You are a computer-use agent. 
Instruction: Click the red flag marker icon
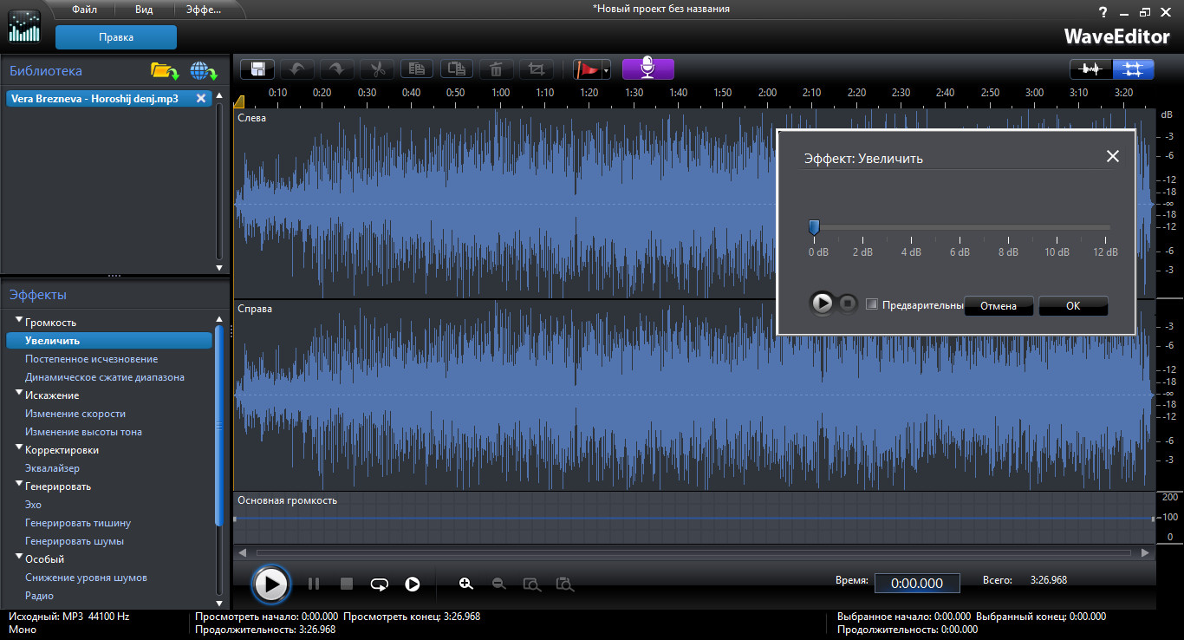(x=589, y=69)
